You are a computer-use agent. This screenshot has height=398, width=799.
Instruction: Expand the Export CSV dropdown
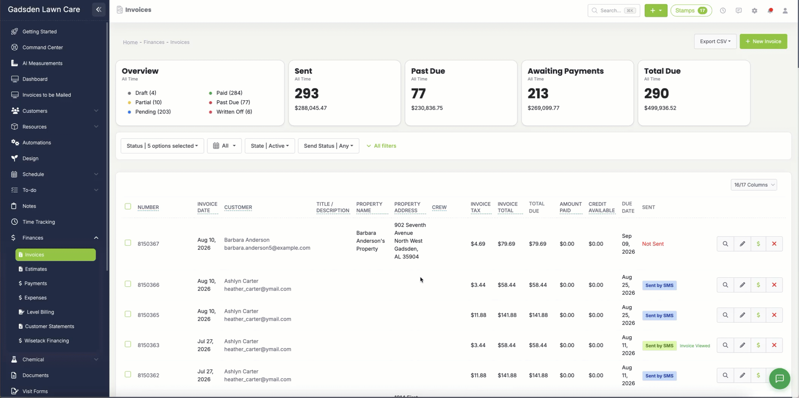pos(715,41)
